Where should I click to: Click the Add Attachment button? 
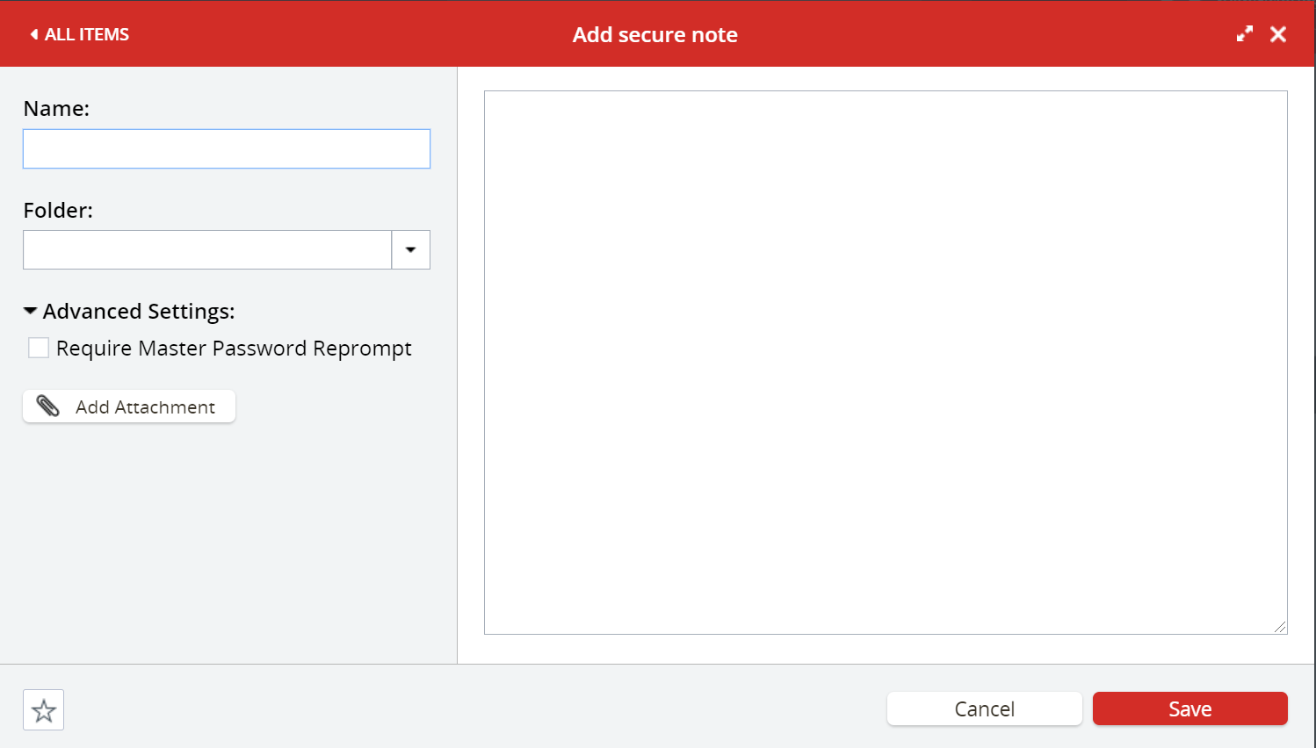(128, 406)
